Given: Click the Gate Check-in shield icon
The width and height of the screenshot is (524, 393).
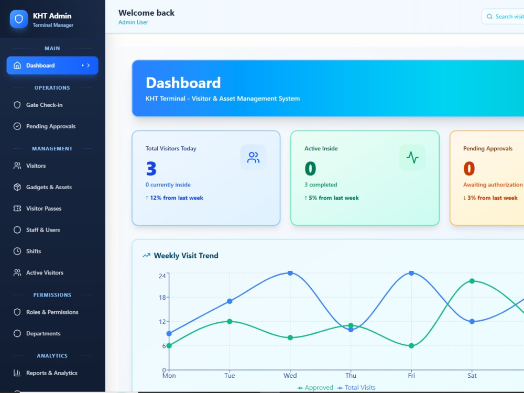Looking at the screenshot, I should coord(17,105).
